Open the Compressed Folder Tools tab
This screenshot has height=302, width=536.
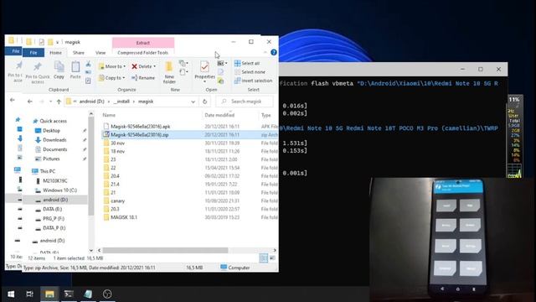tap(143, 53)
